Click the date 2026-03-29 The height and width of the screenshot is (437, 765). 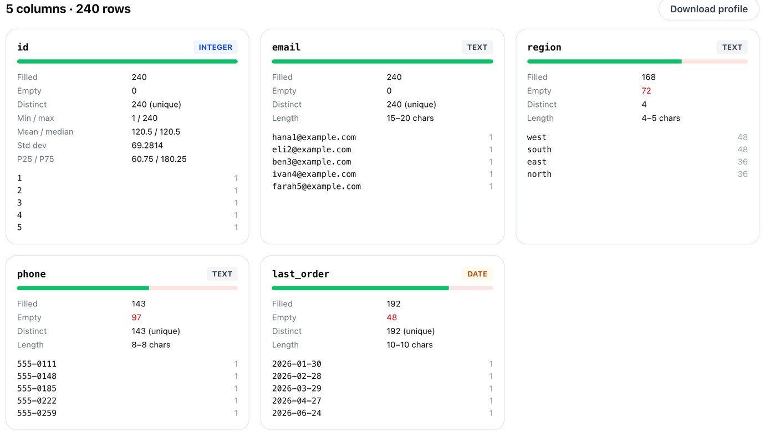pyautogui.click(x=297, y=388)
